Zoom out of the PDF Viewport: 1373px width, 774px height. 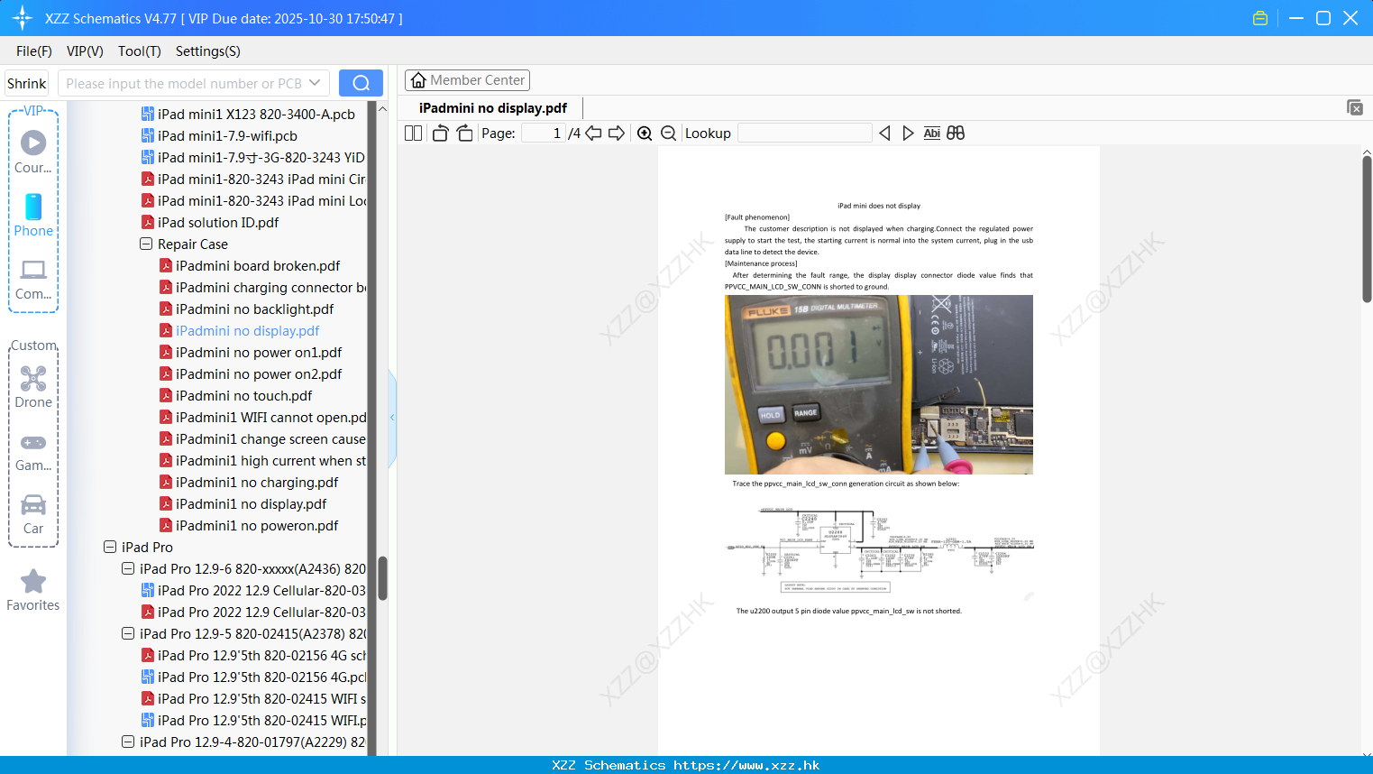pyautogui.click(x=669, y=133)
